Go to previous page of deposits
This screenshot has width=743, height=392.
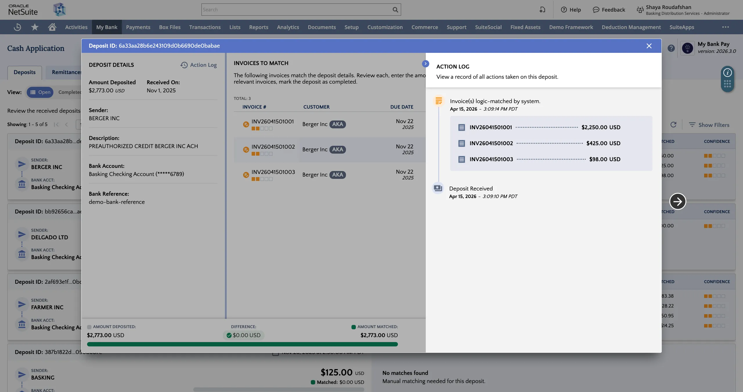(x=66, y=125)
